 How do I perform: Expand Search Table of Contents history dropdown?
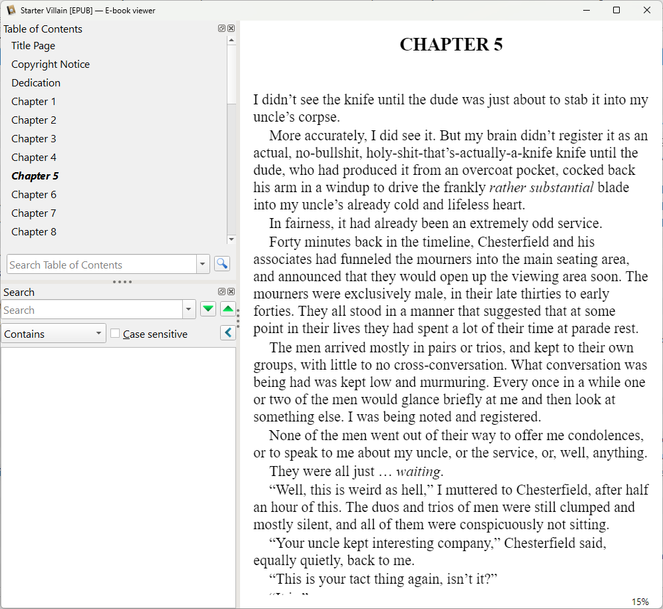tap(203, 264)
